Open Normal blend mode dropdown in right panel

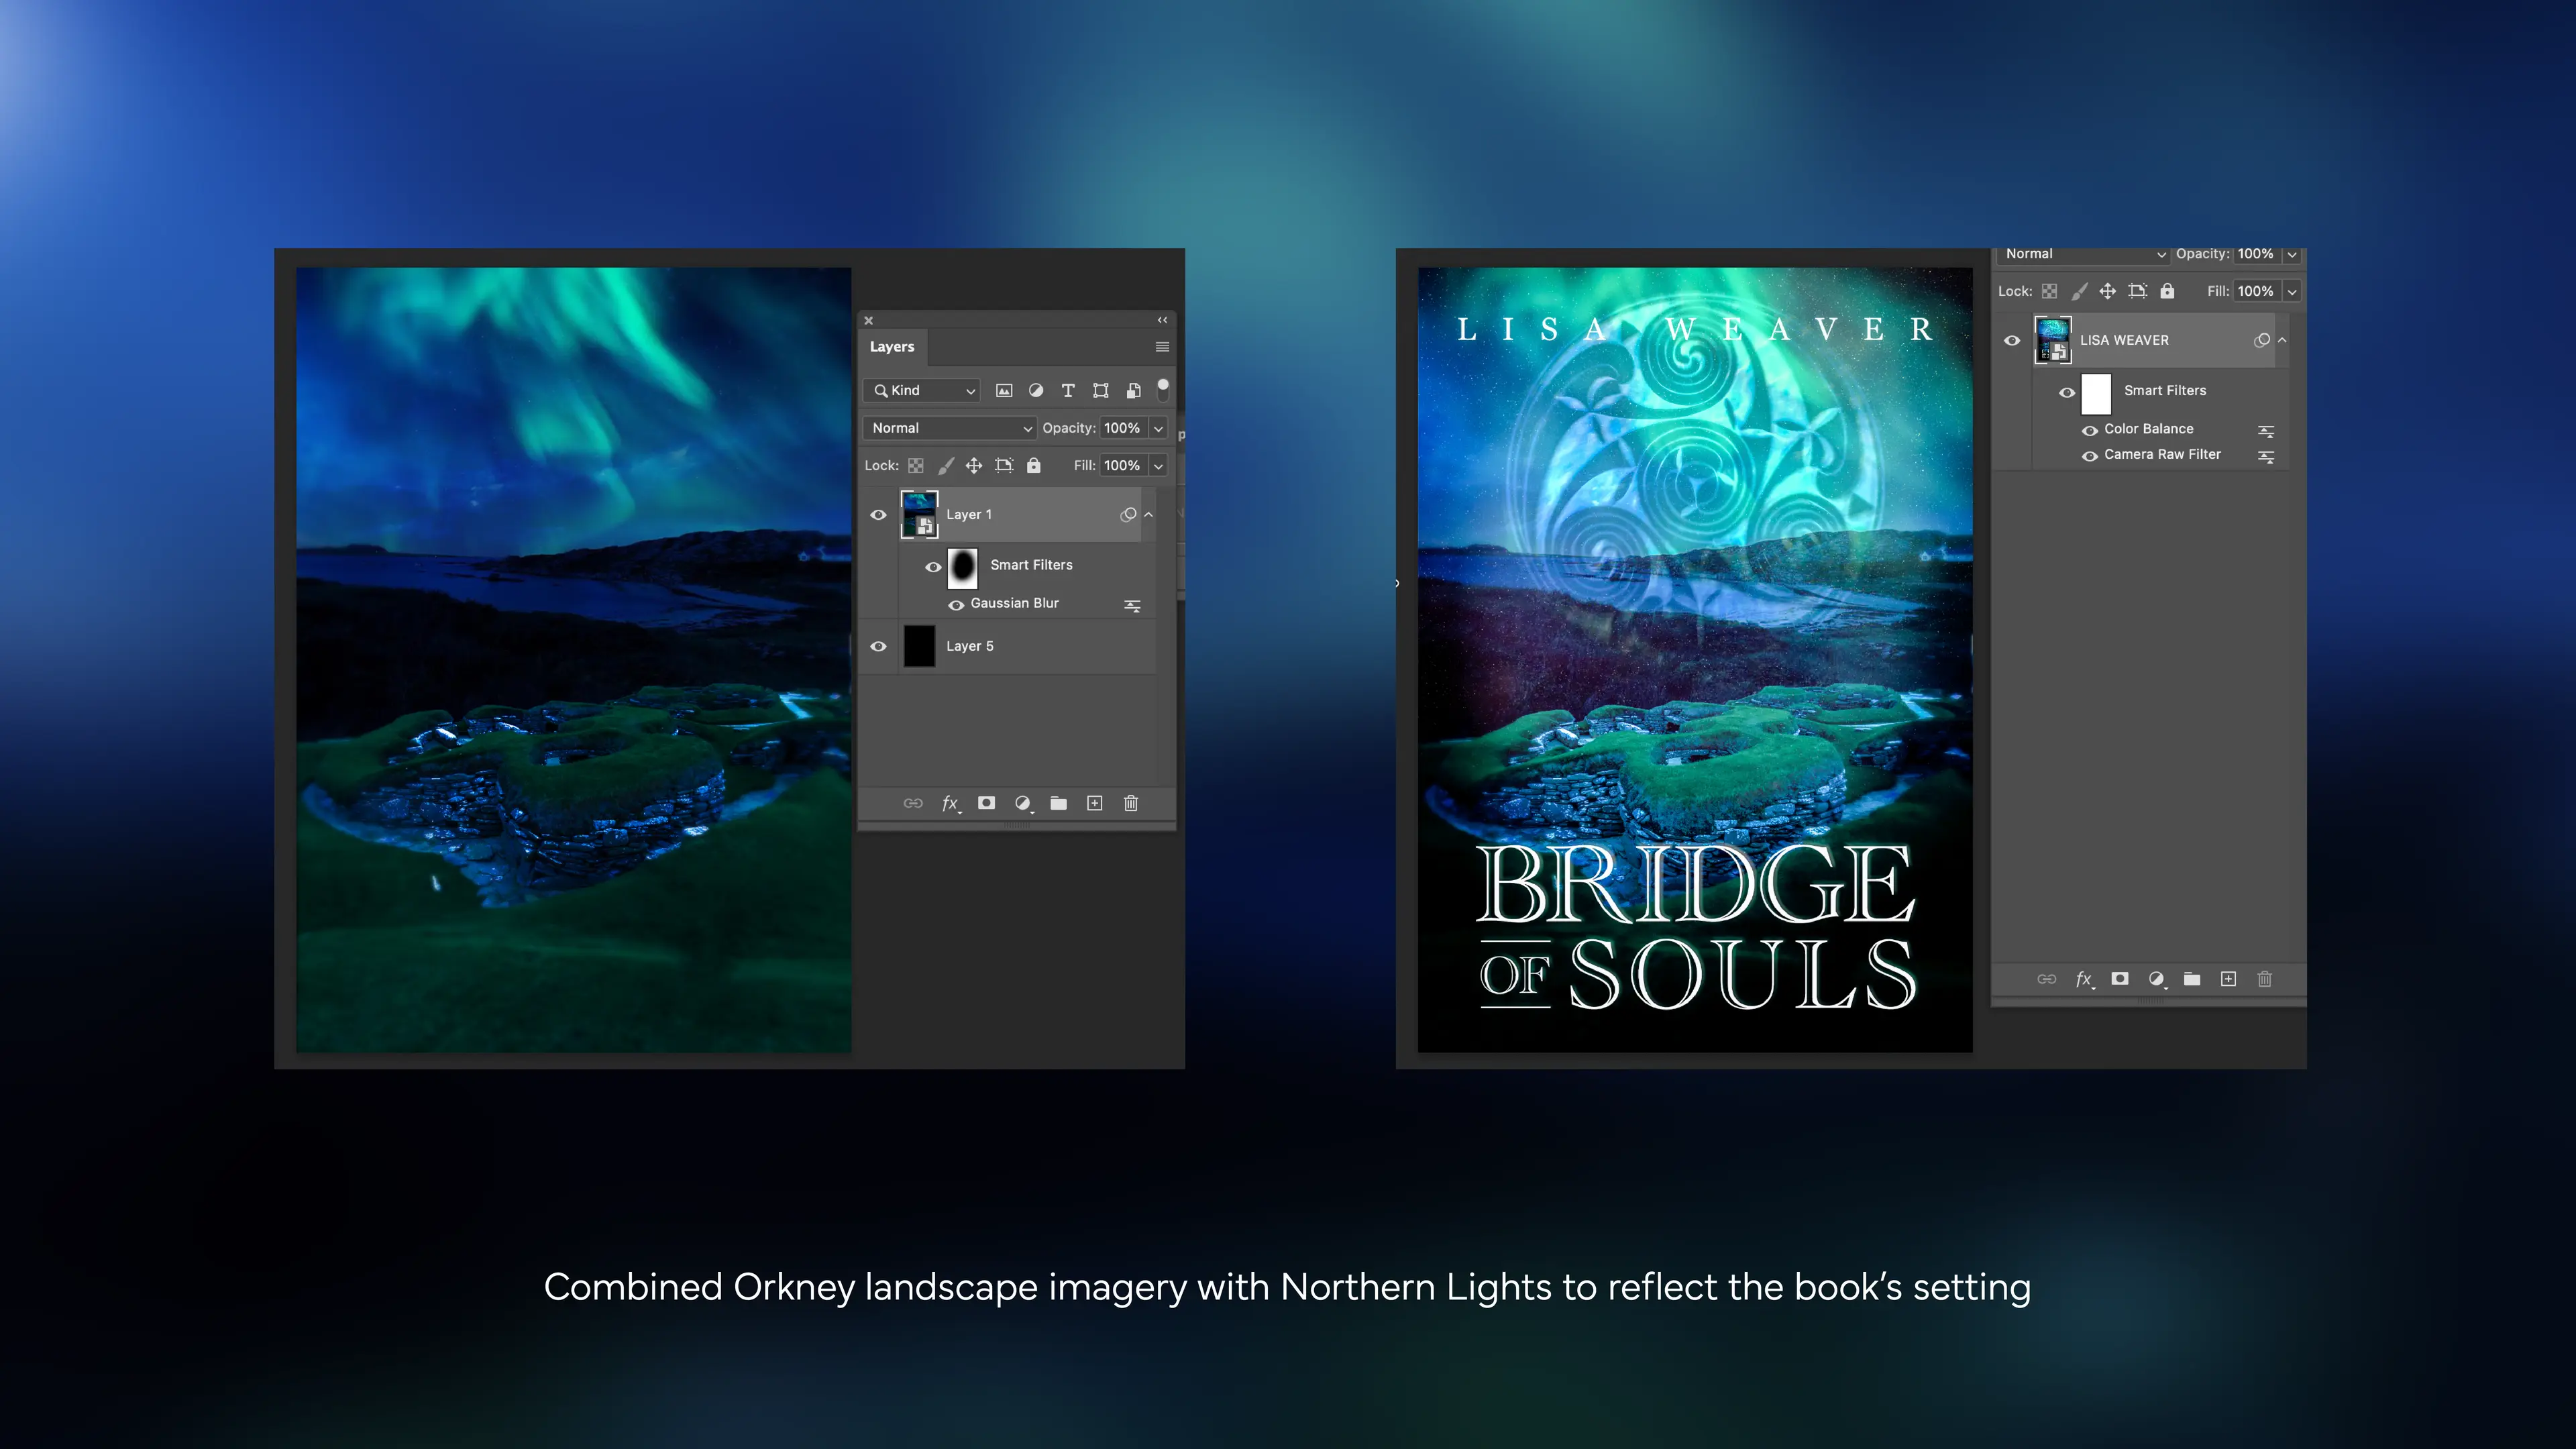click(x=2084, y=255)
